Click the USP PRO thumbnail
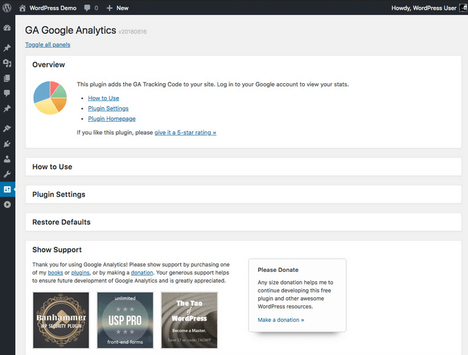Image resolution: width=468 pixels, height=355 pixels. pos(125,321)
